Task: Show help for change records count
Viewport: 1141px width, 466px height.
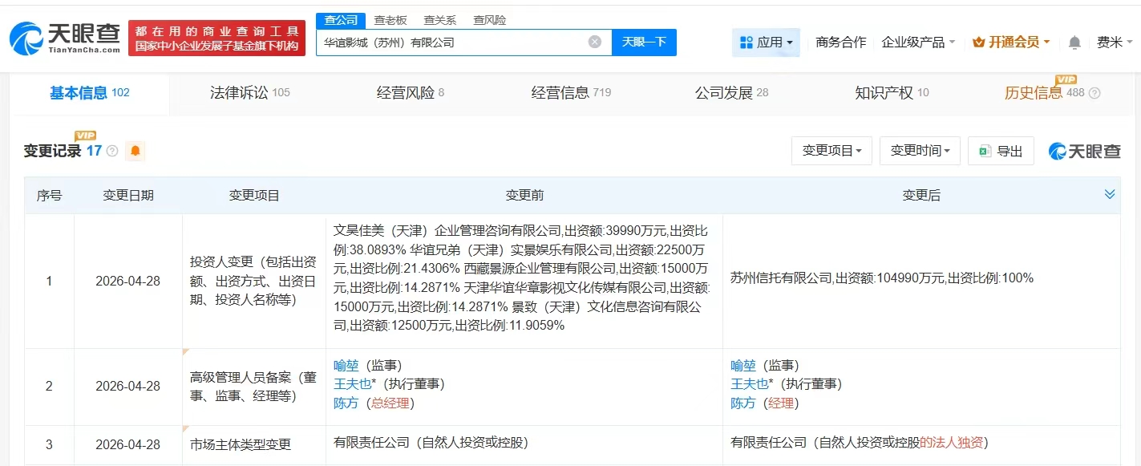Action: point(112,151)
